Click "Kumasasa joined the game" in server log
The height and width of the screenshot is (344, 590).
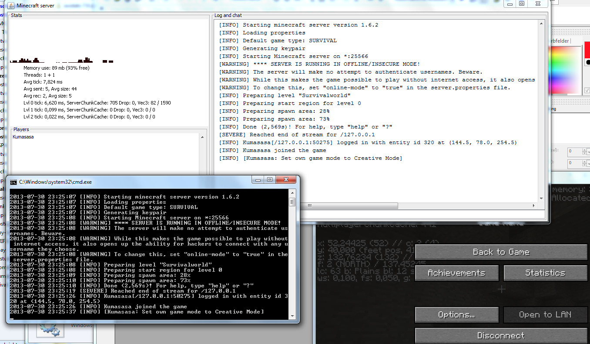pos(272,150)
